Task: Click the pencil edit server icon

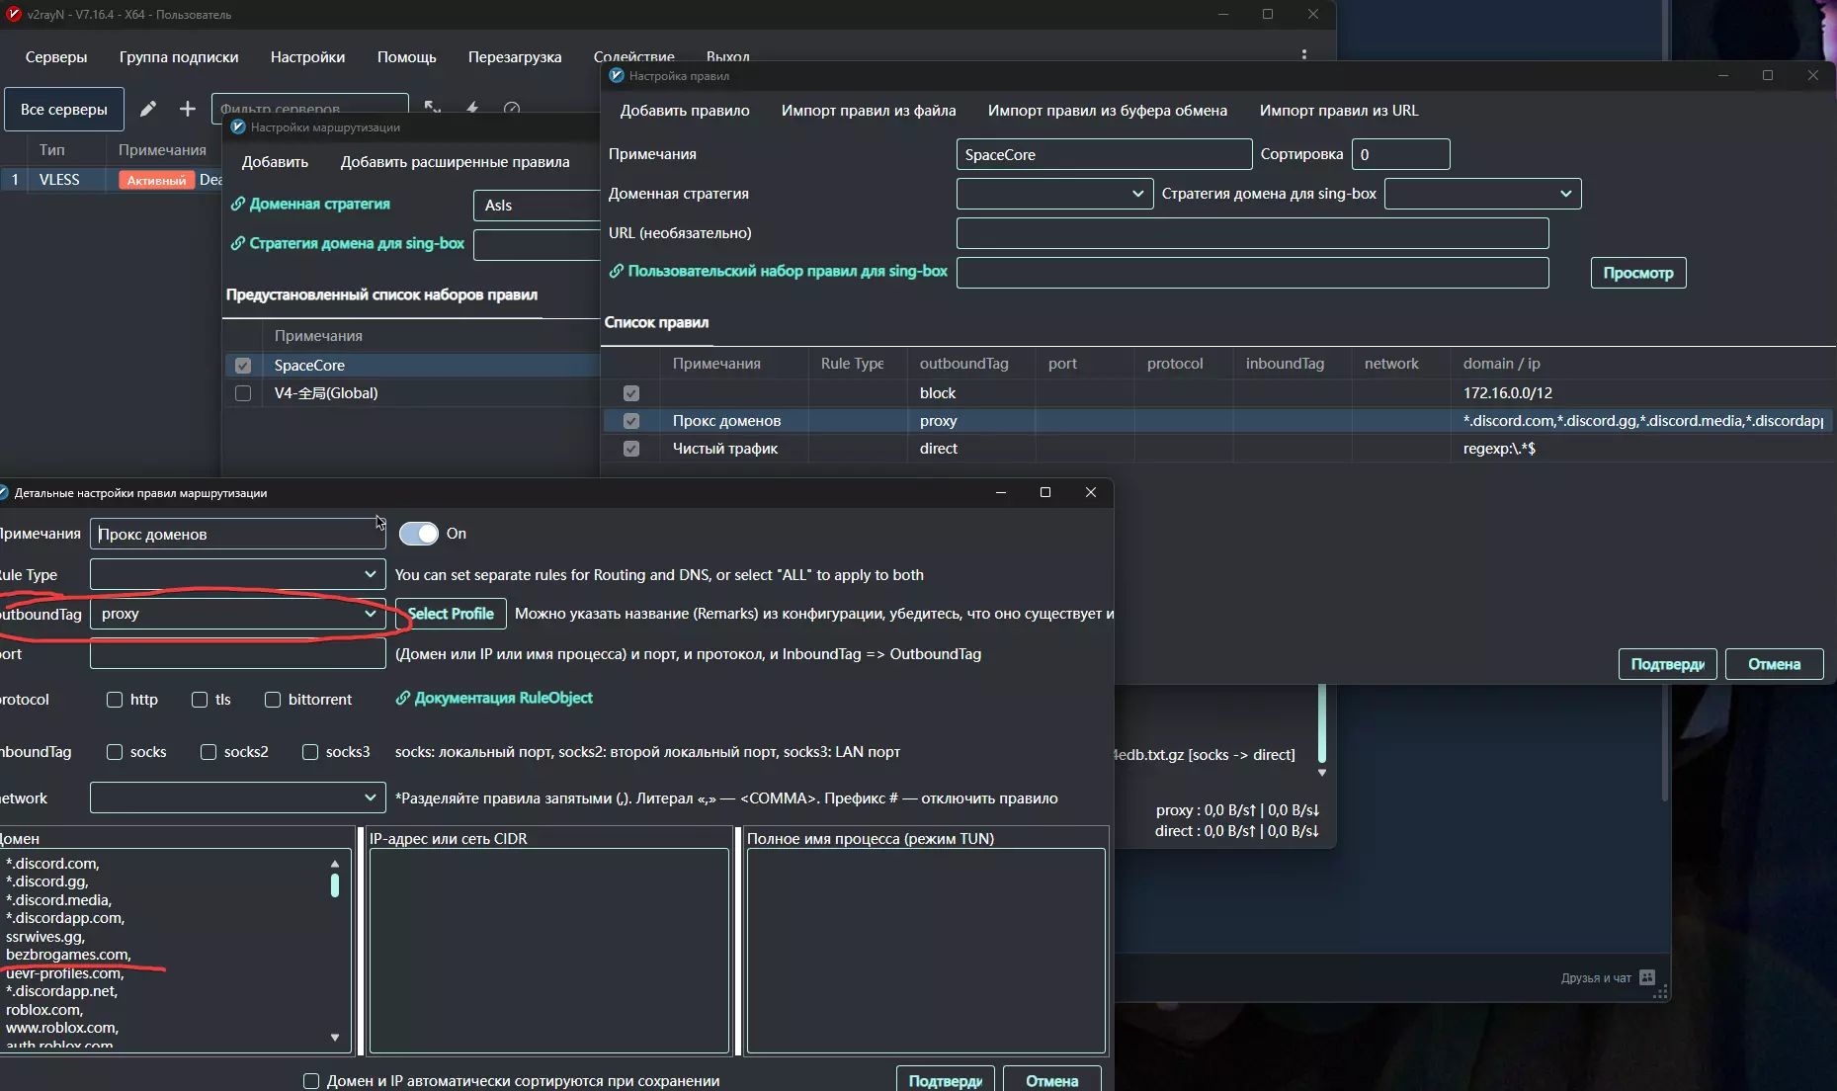Action: click(x=148, y=109)
